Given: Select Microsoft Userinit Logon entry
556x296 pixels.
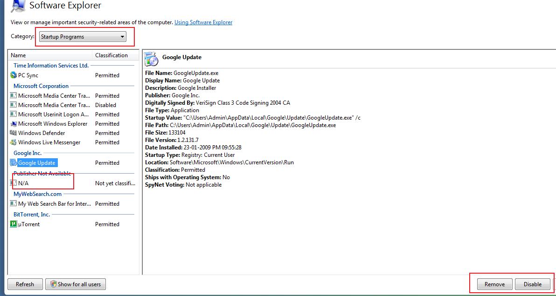Looking at the screenshot, I should [x=54, y=114].
